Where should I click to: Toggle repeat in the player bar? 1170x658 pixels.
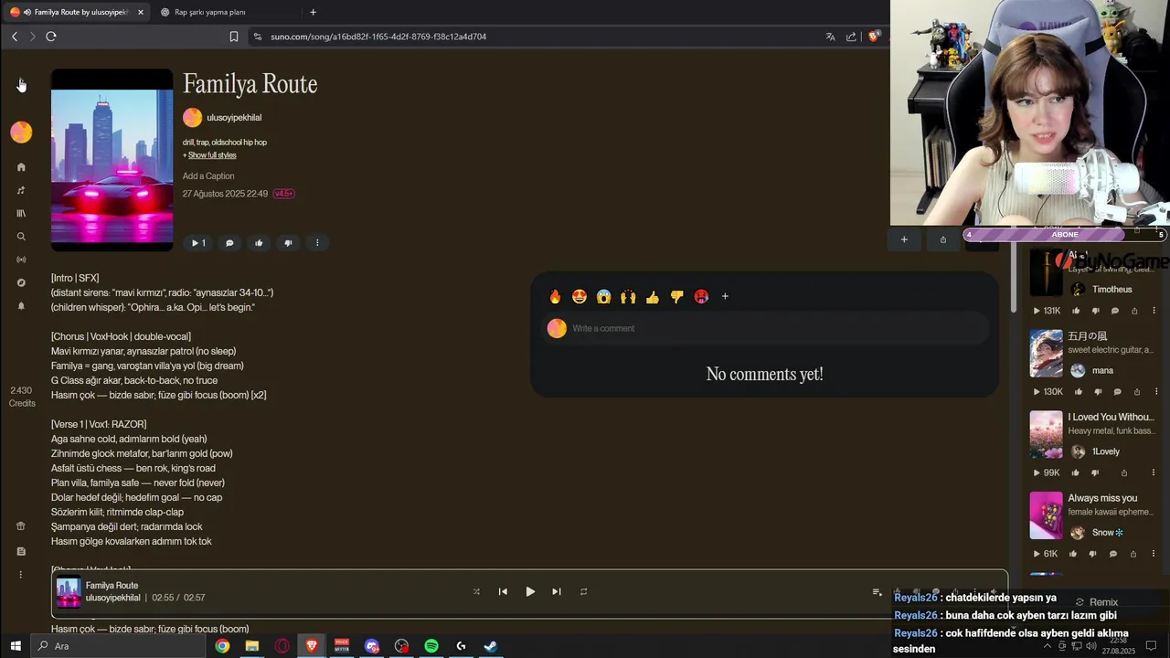(x=583, y=591)
